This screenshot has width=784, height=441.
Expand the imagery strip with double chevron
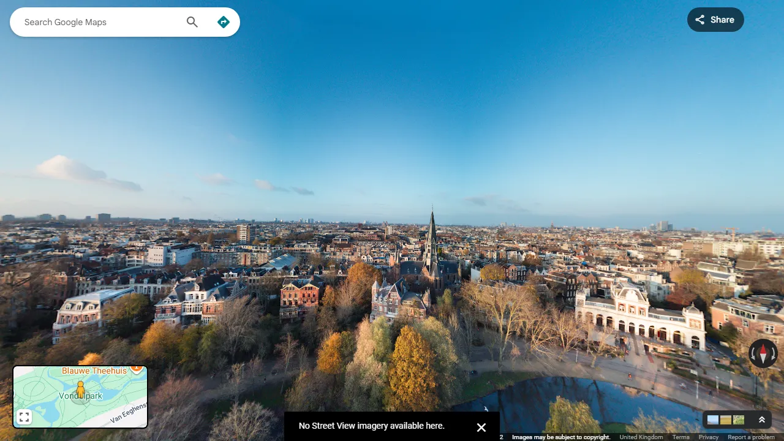(762, 420)
